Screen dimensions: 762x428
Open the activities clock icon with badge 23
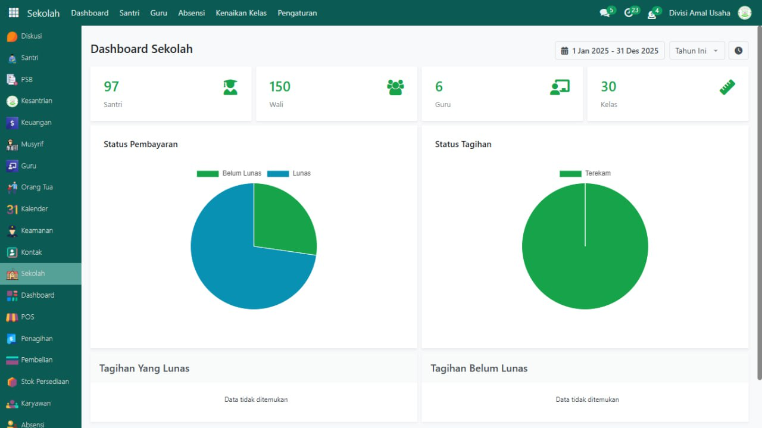click(629, 13)
